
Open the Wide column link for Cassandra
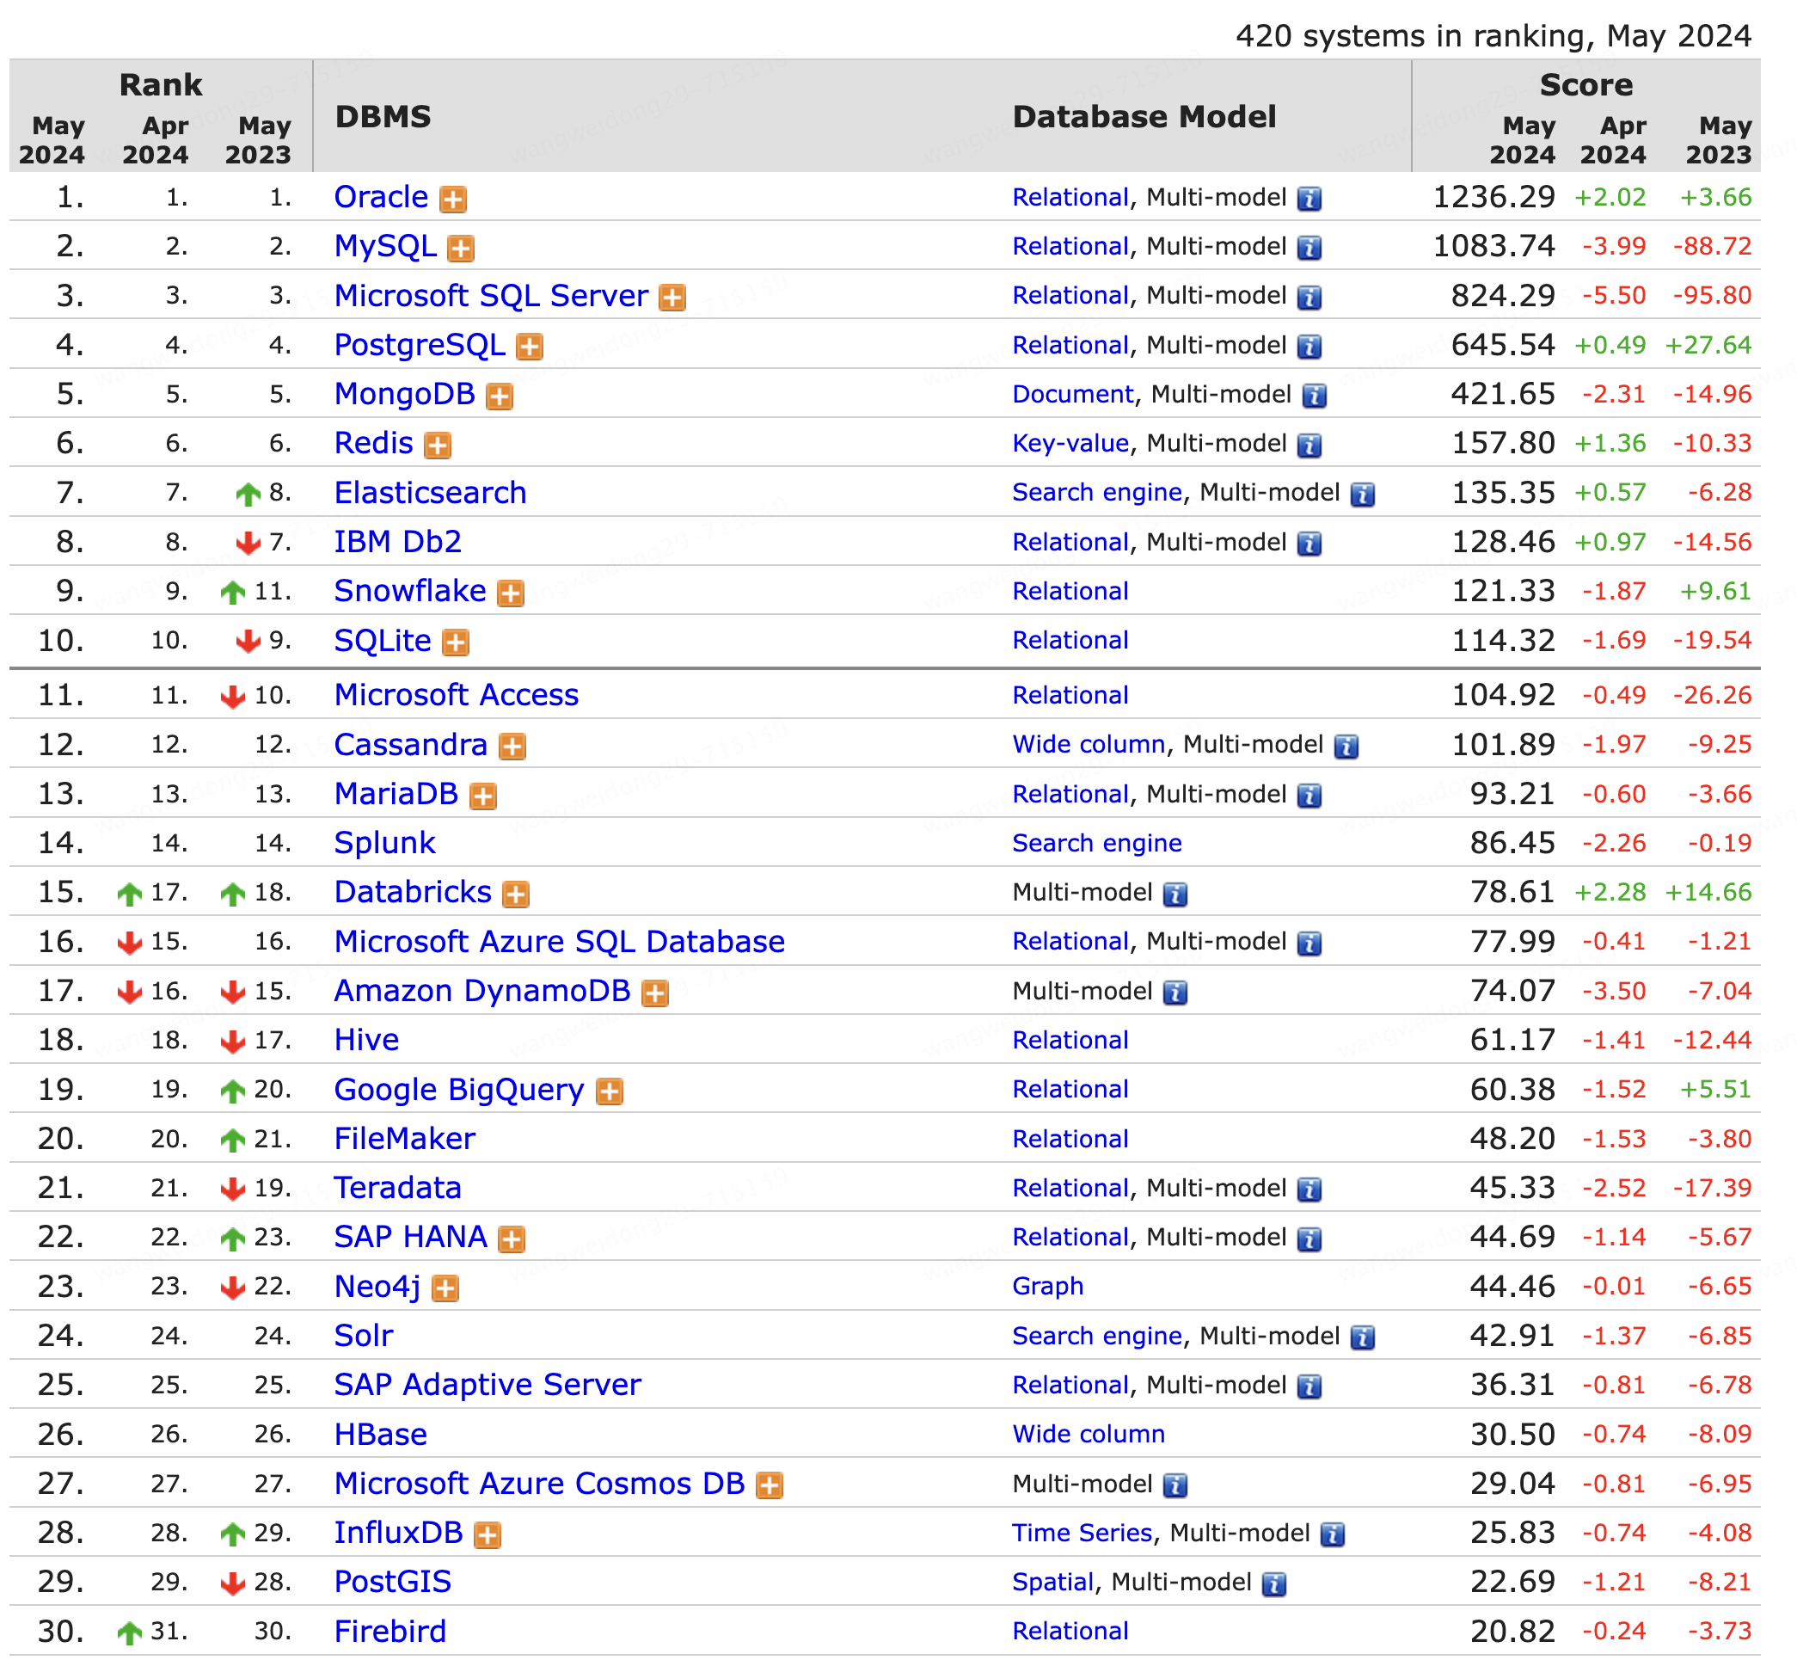[1089, 745]
